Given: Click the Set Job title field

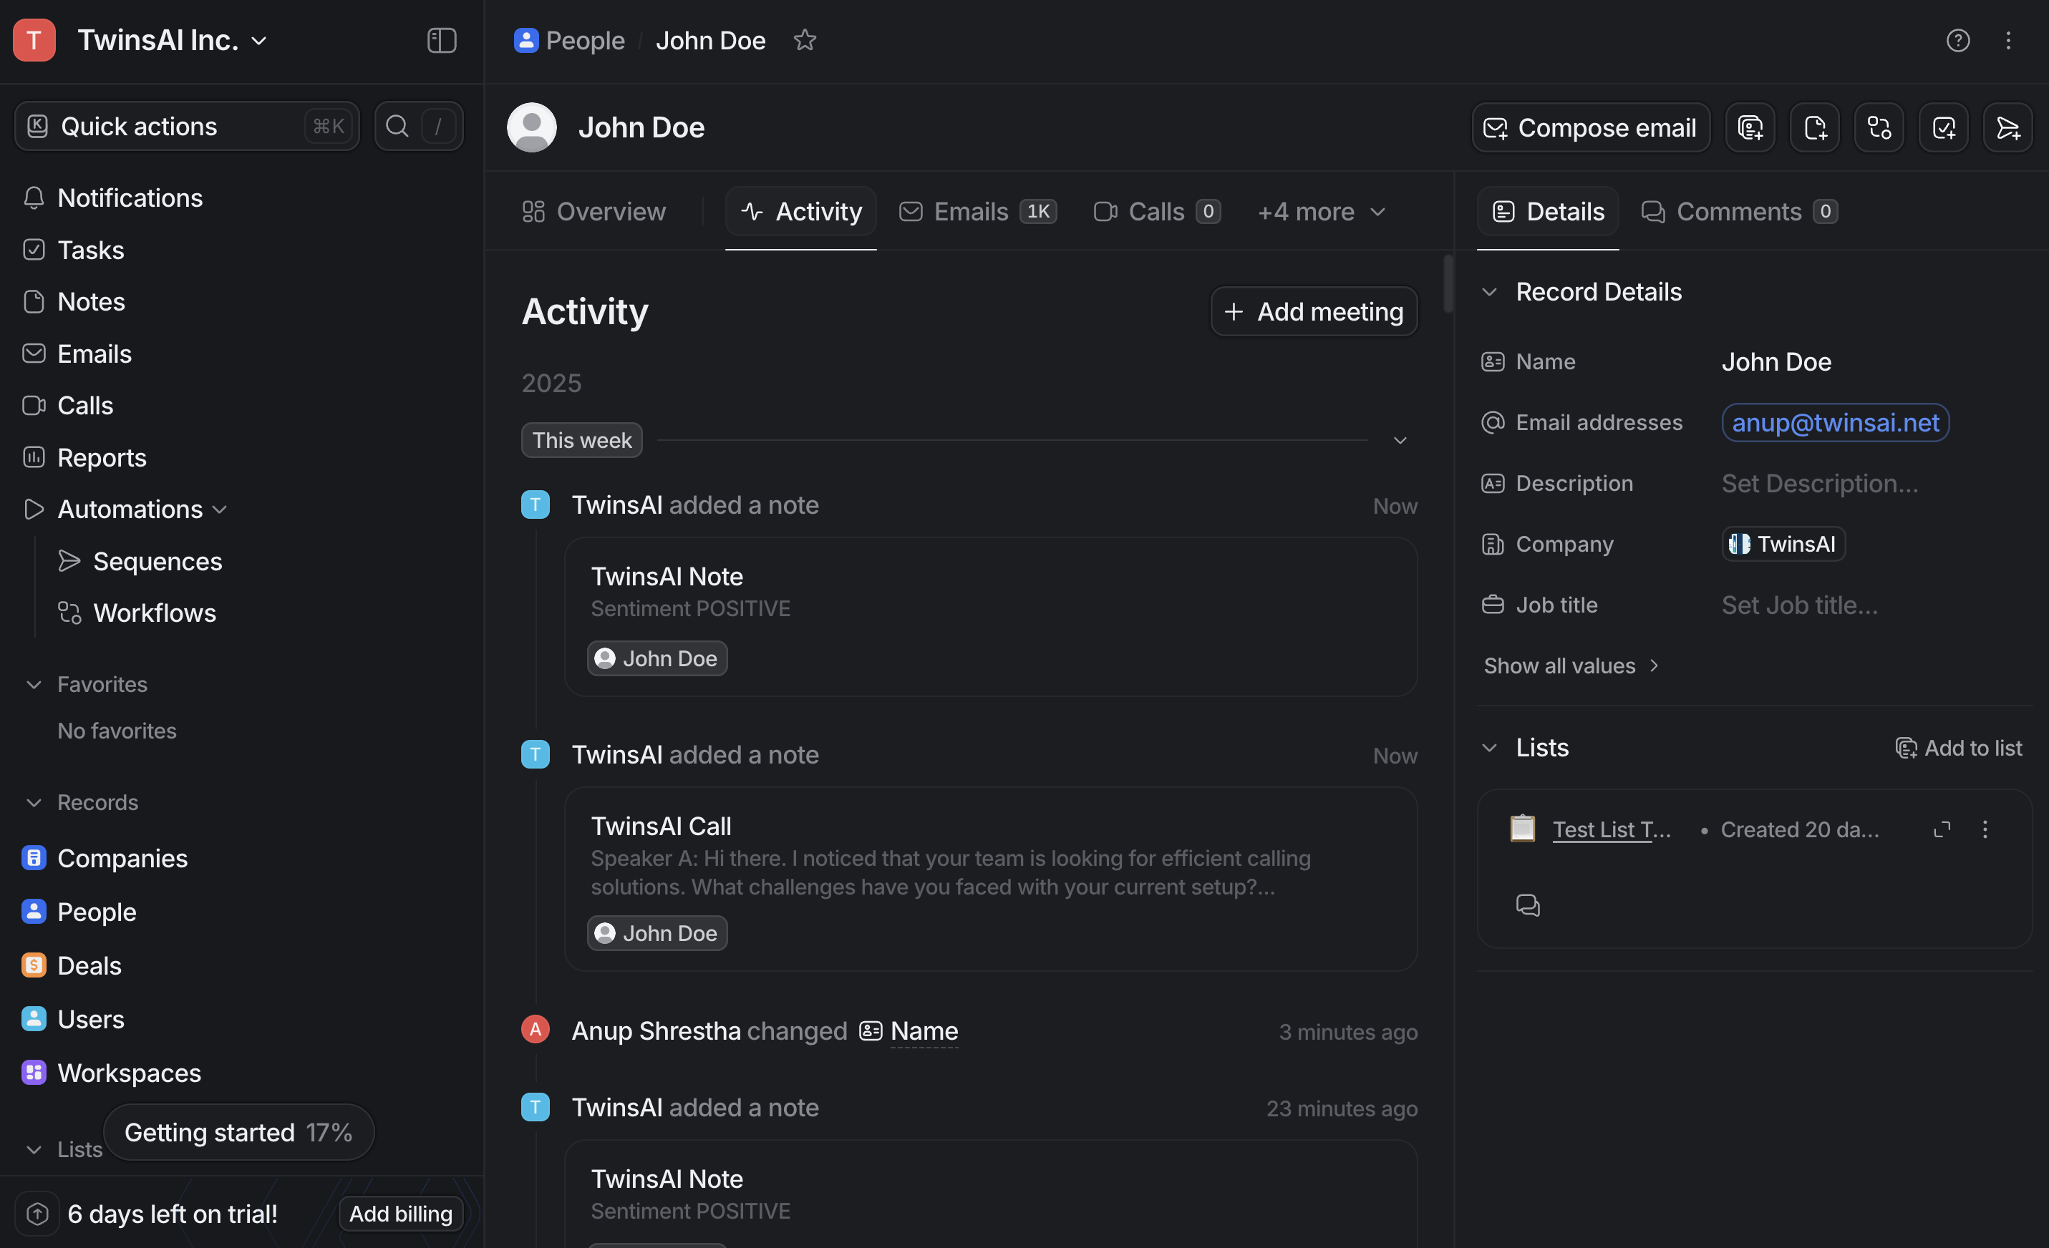Looking at the screenshot, I should pyautogui.click(x=1798, y=605).
